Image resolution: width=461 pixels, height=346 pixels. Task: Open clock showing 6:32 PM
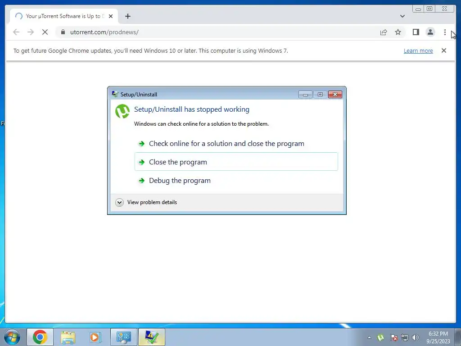438,337
